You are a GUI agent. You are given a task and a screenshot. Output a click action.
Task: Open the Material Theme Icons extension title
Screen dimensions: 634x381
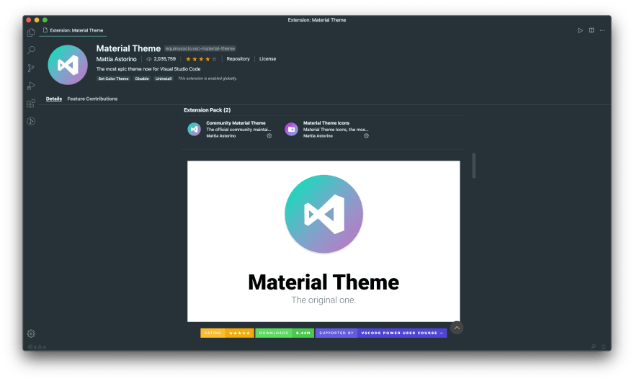pyautogui.click(x=326, y=123)
